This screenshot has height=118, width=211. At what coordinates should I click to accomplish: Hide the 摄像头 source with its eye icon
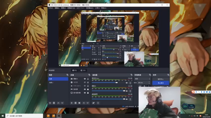click(85, 79)
